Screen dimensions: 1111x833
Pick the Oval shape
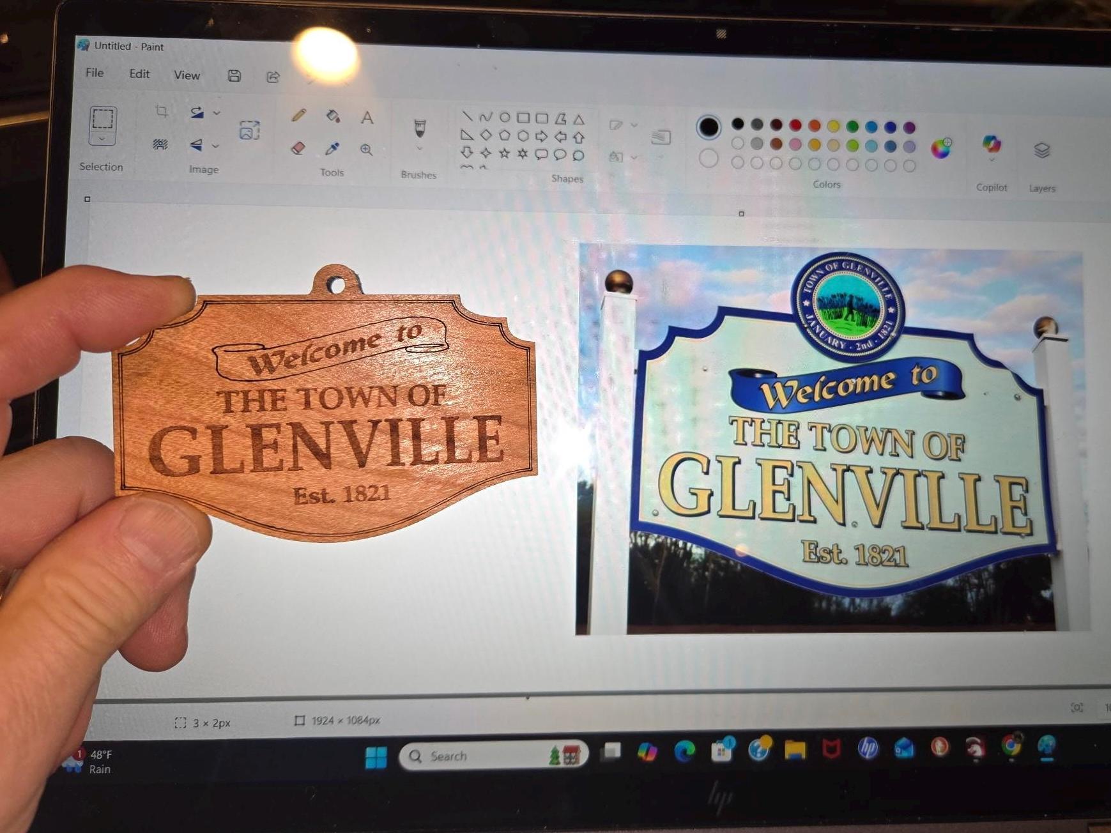(505, 117)
